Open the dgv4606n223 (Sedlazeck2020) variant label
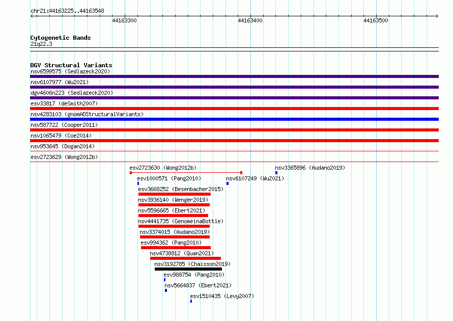 tap(72, 93)
